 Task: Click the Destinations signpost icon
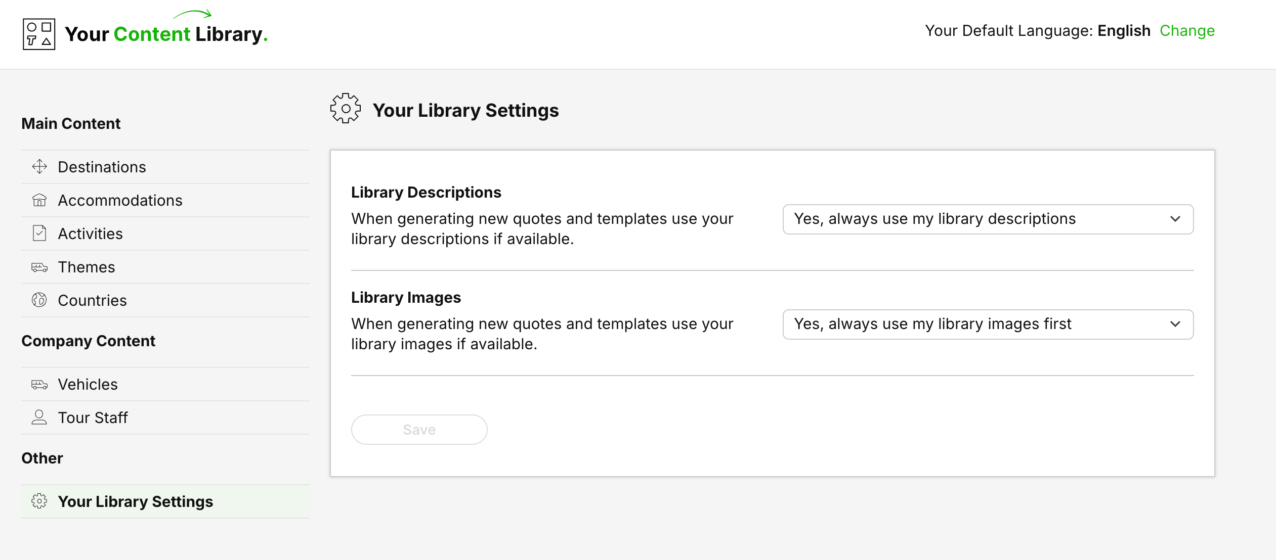(x=39, y=167)
